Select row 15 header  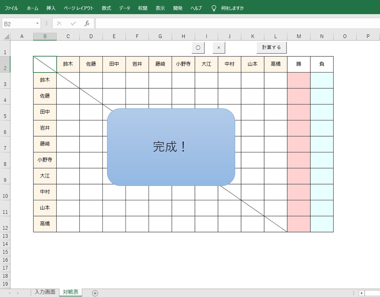click(x=5, y=252)
